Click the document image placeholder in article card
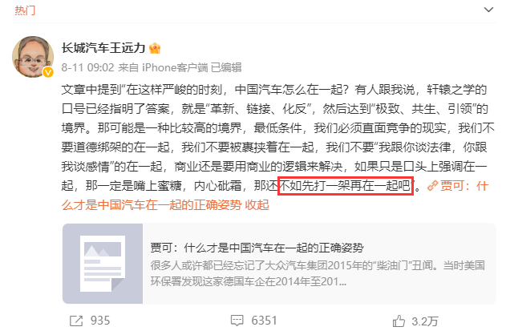This screenshot has width=506, height=335. [103, 264]
